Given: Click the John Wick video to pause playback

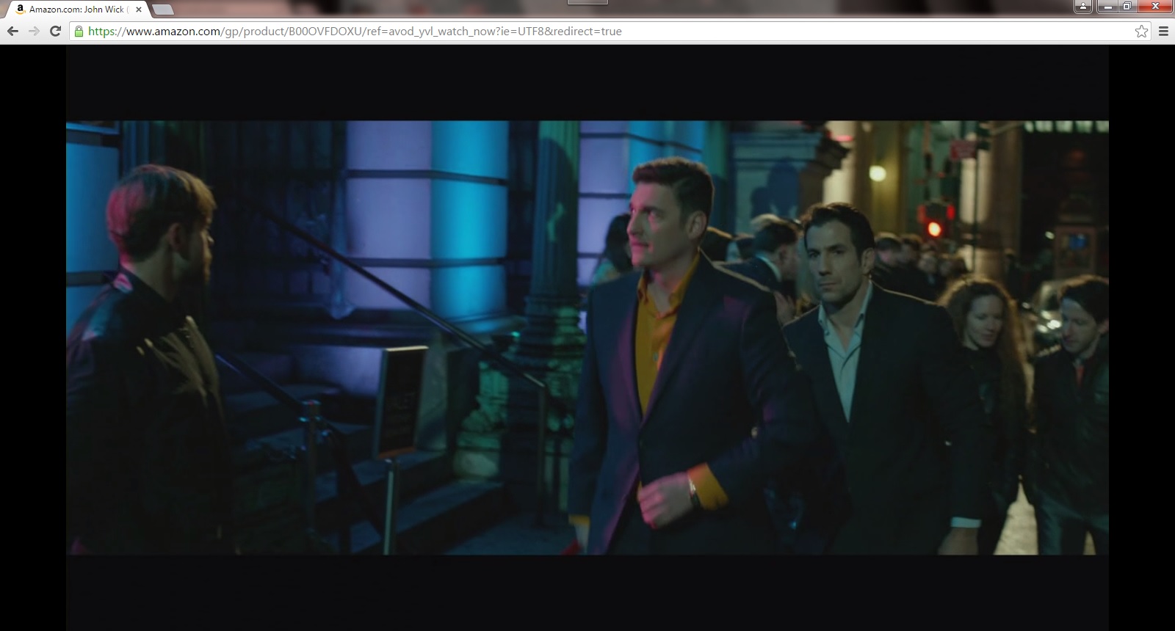Looking at the screenshot, I should (587, 338).
